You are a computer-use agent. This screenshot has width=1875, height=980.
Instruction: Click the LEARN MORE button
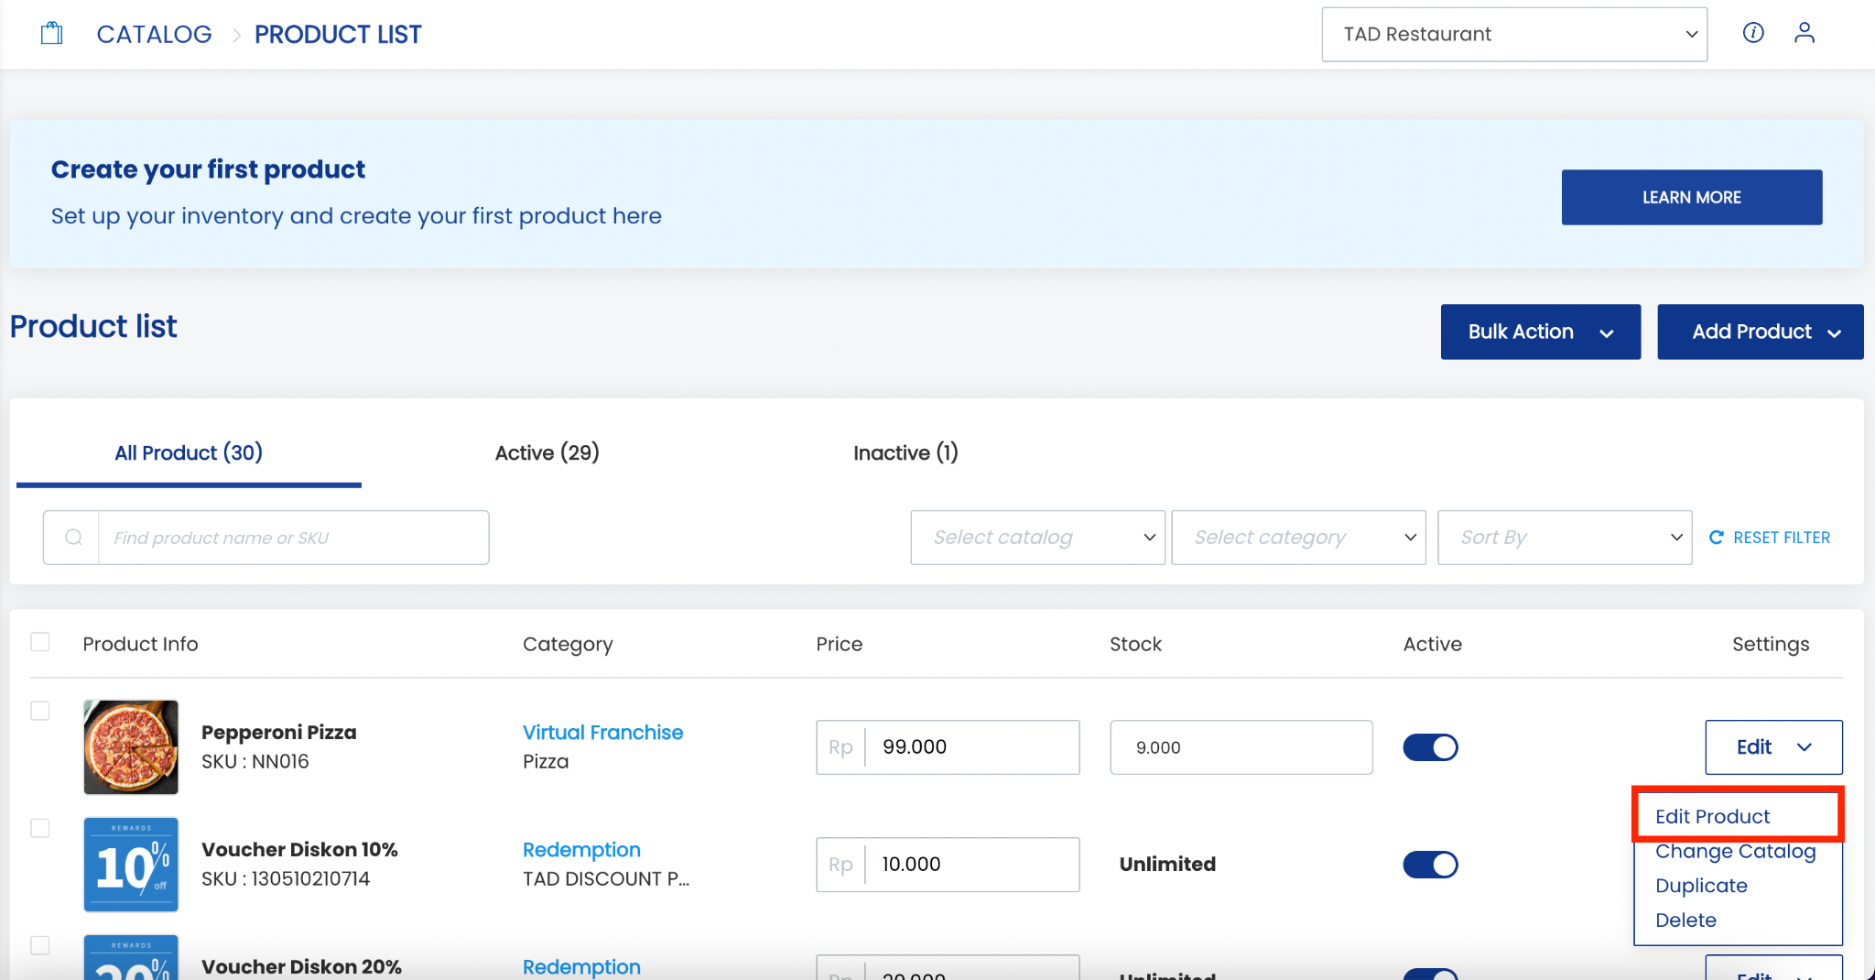pyautogui.click(x=1692, y=197)
